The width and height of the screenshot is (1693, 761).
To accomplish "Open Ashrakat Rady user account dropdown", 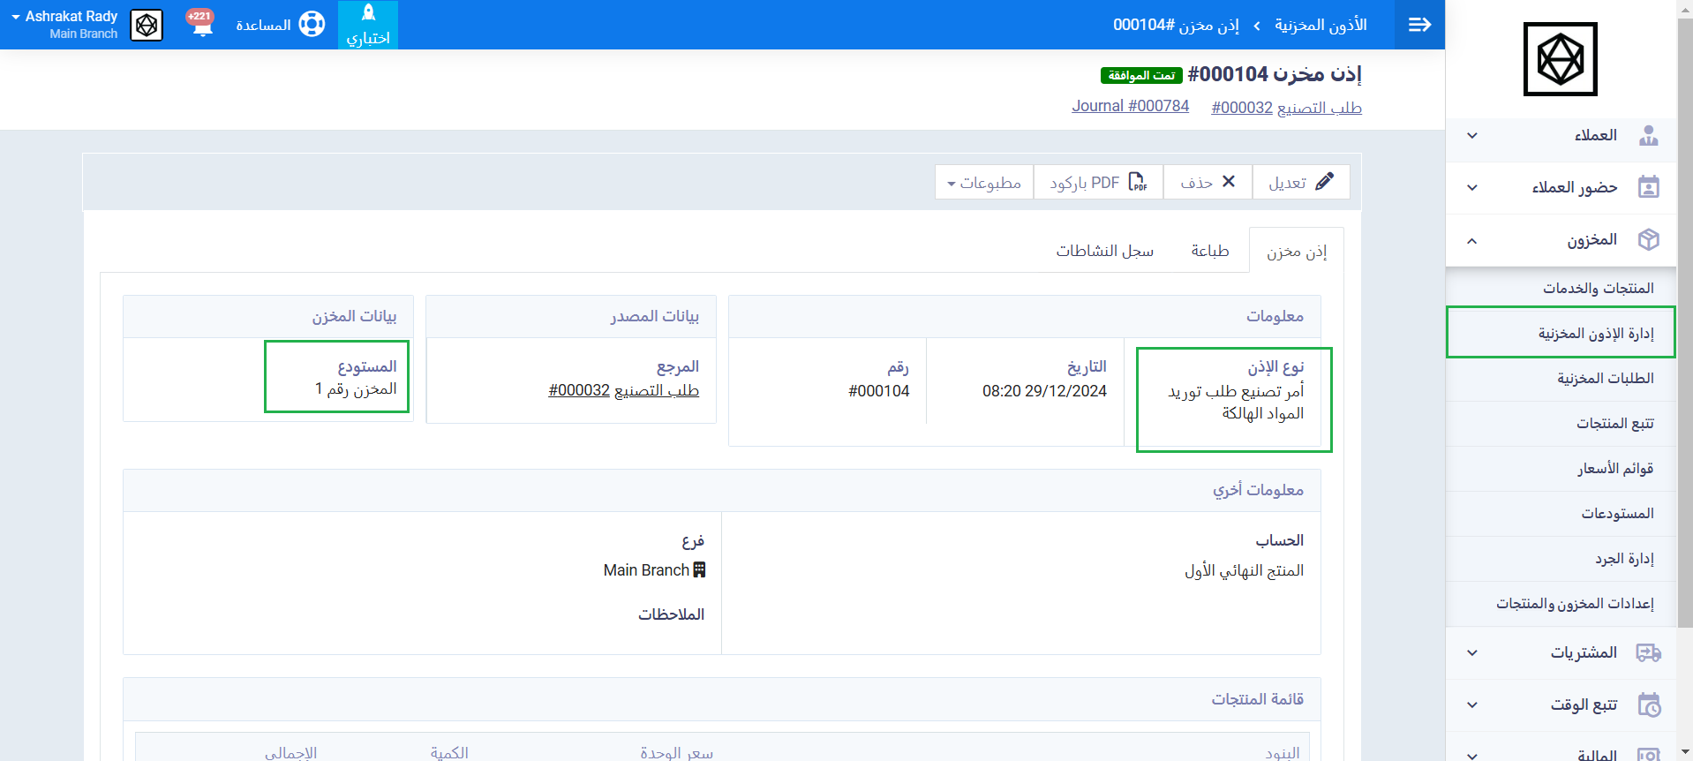I will tap(65, 24).
